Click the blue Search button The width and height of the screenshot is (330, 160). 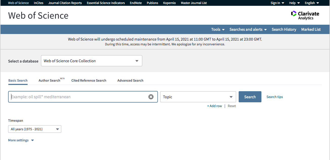[x=250, y=97]
